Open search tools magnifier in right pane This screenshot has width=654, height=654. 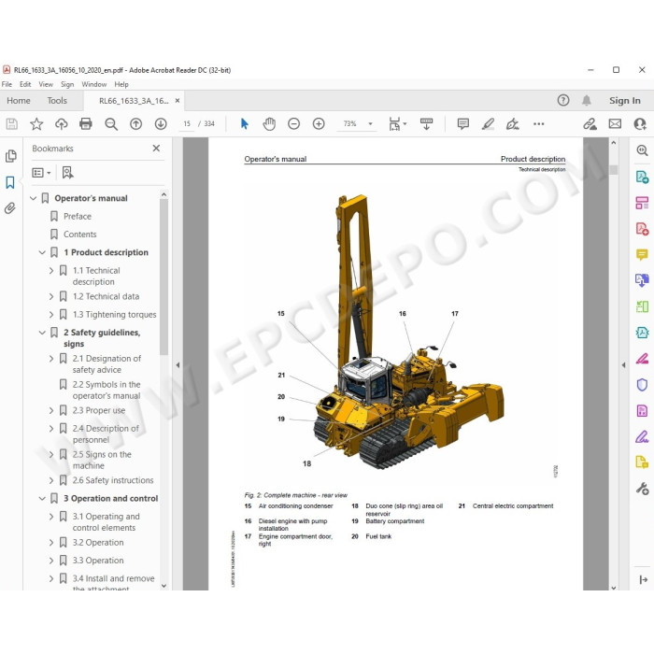[x=642, y=150]
